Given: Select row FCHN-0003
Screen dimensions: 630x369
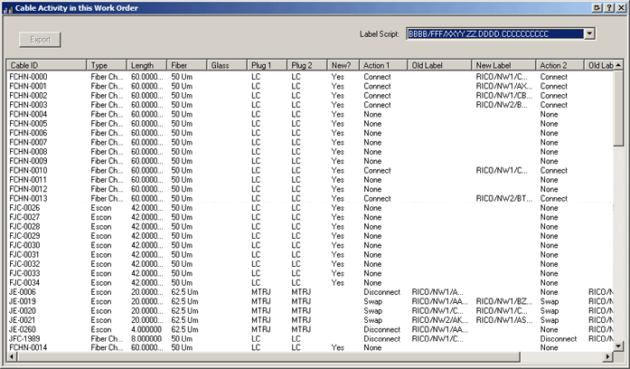Looking at the screenshot, I should (x=310, y=105).
